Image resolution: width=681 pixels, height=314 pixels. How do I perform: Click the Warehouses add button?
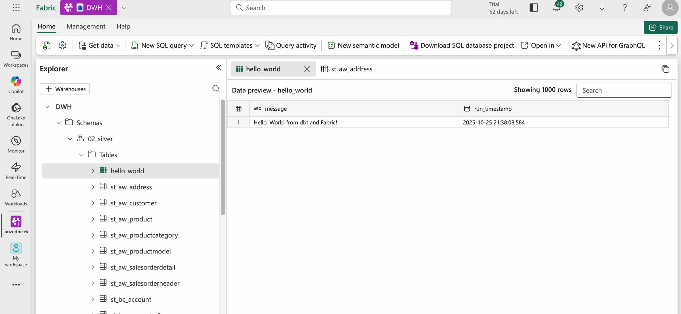65,89
